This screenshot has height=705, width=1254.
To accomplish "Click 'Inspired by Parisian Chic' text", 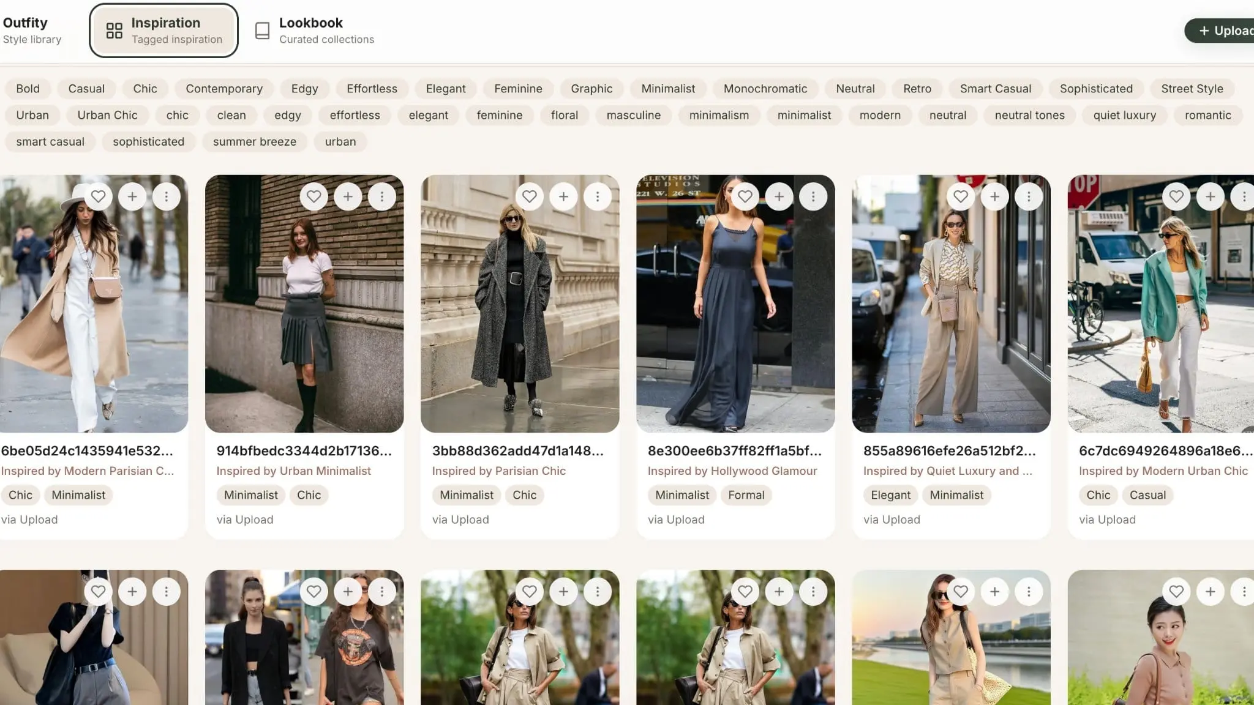I will coord(498,471).
